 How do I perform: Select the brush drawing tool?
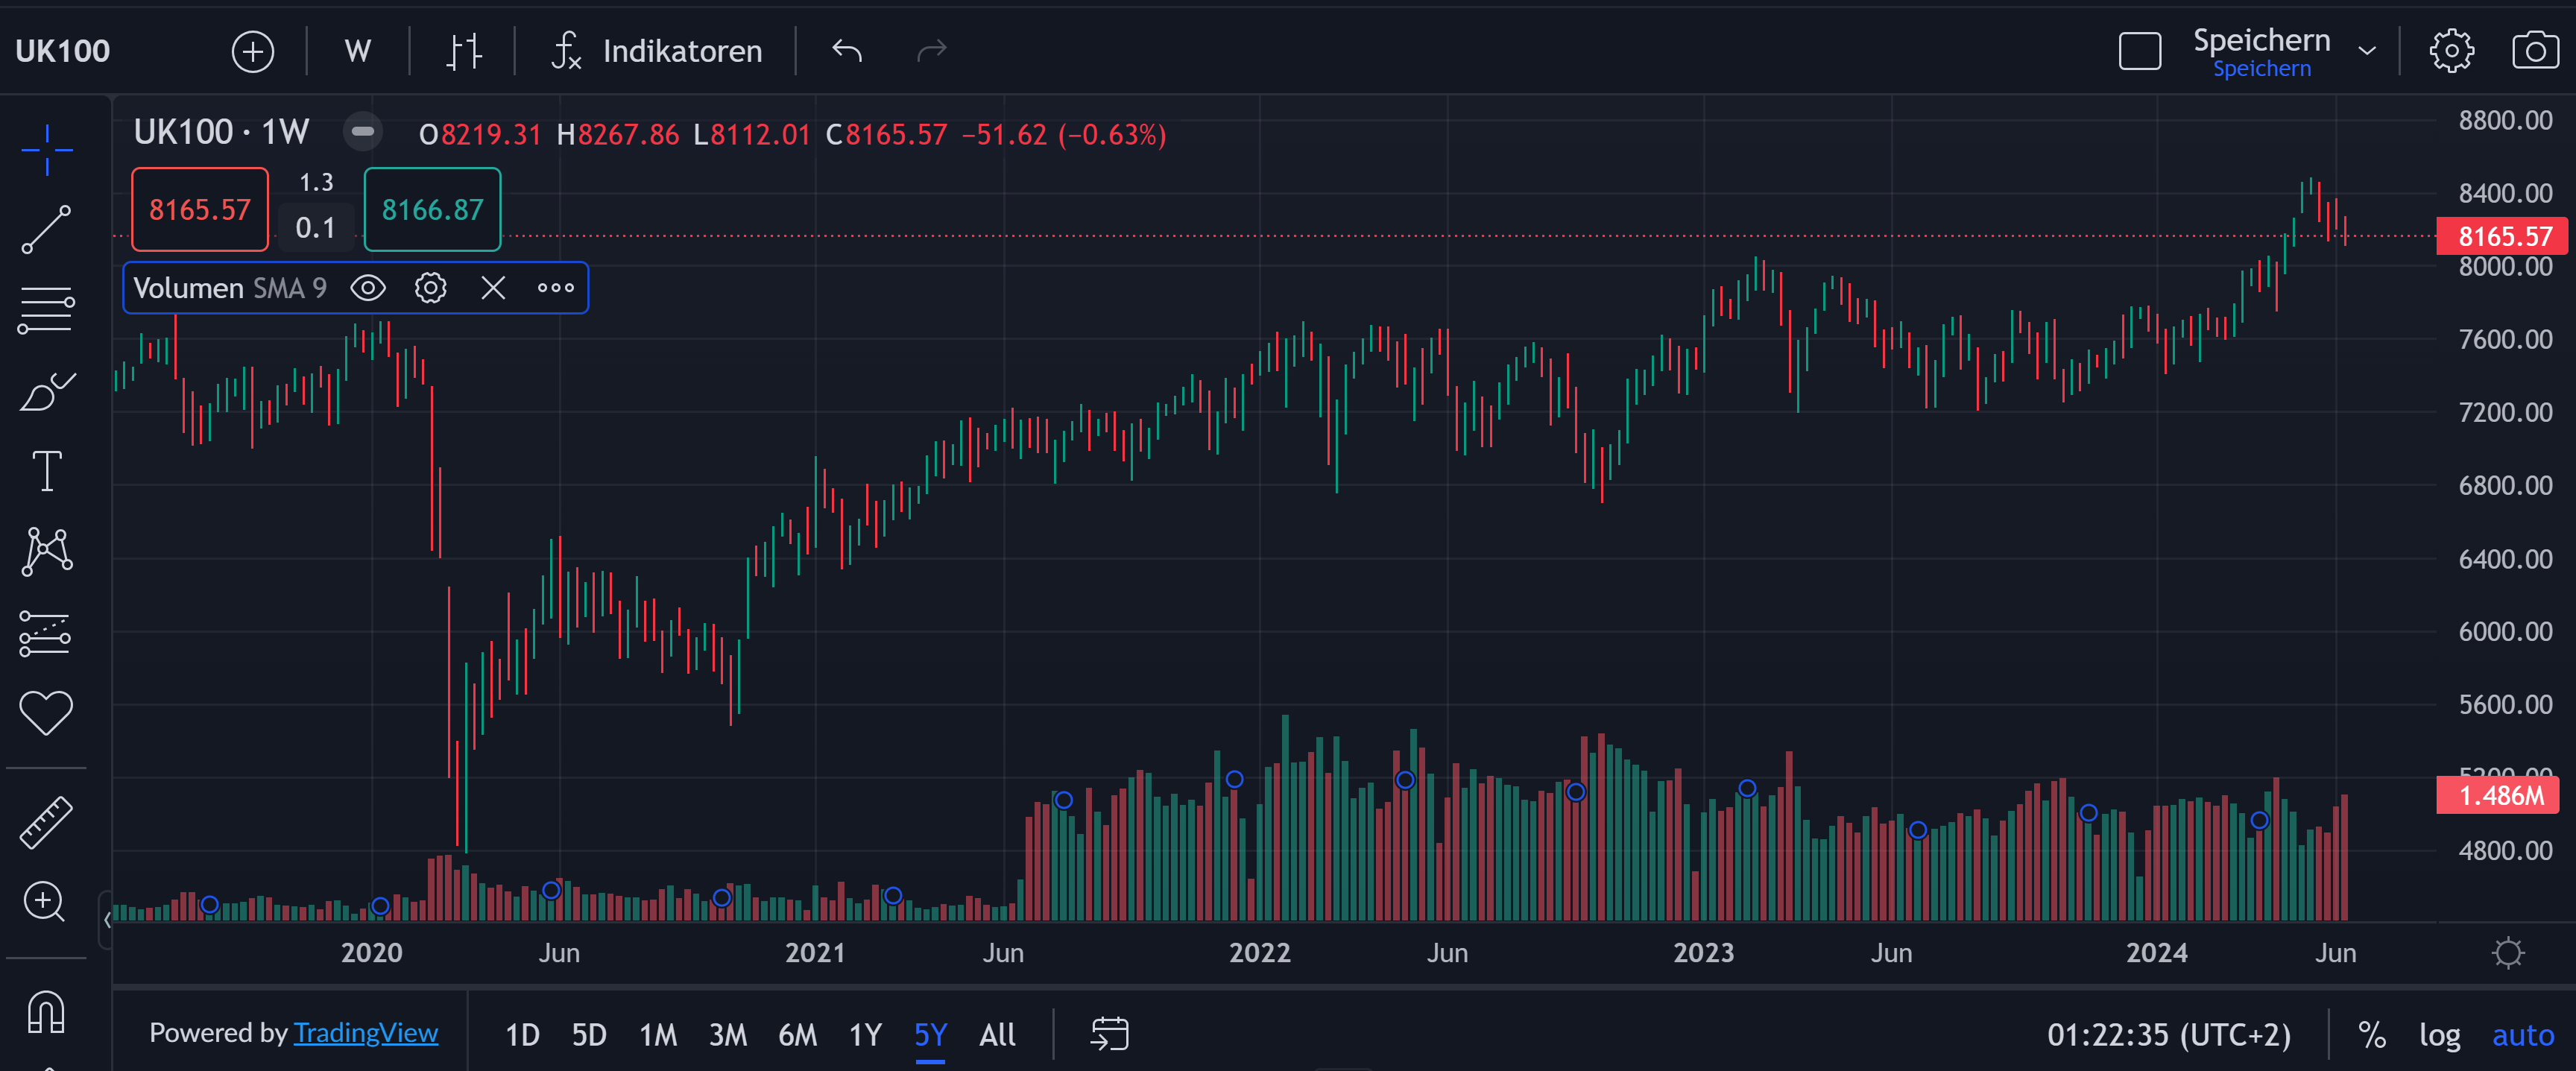coord(46,390)
